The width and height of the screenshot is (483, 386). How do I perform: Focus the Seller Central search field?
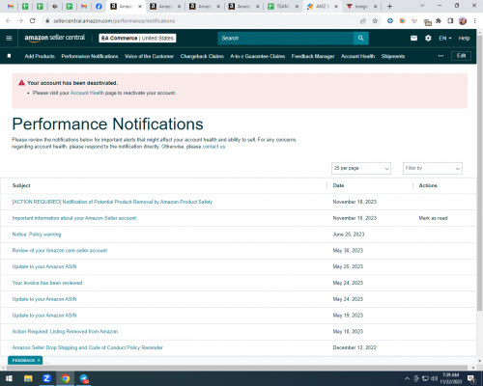[x=286, y=38]
